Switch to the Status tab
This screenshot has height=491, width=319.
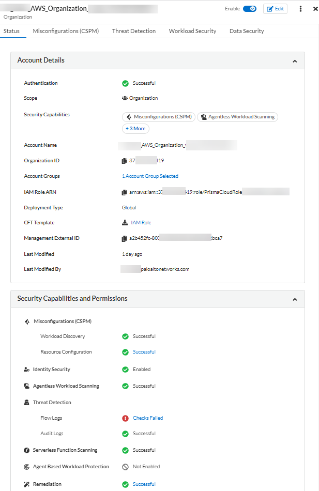[x=11, y=31]
